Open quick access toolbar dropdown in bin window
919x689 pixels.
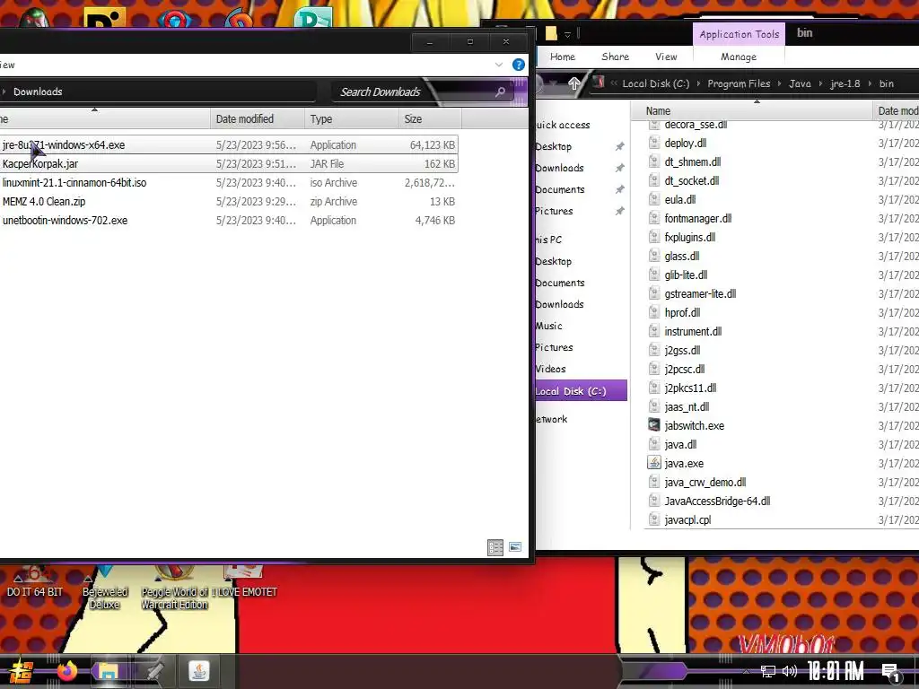567,34
